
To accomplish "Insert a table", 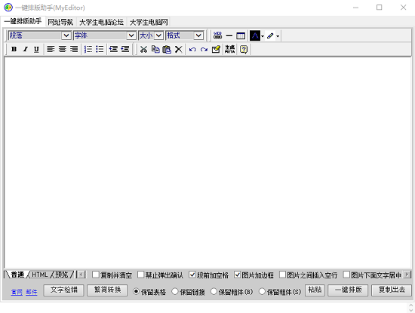I will (241, 35).
